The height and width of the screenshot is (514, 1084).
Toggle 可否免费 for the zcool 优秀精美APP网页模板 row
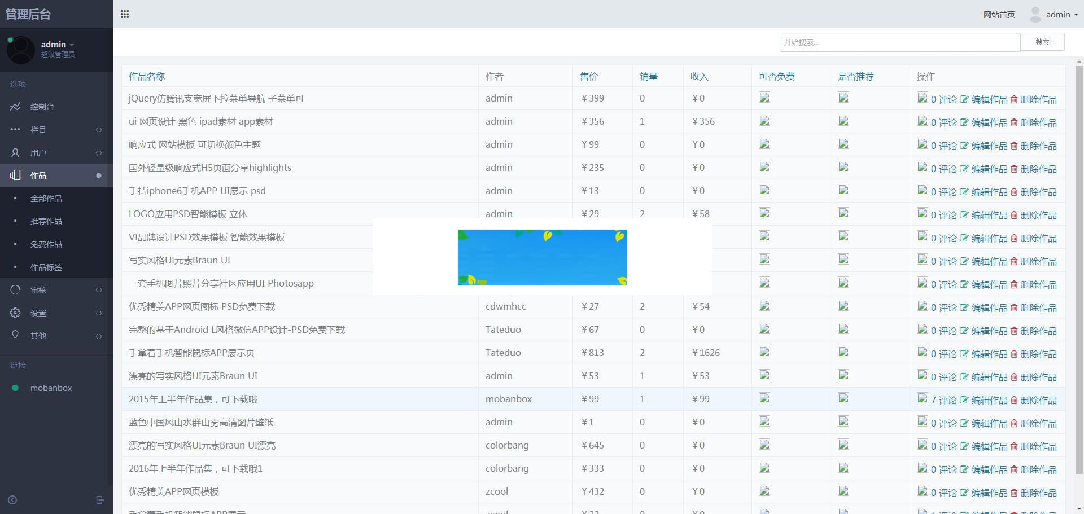click(764, 491)
